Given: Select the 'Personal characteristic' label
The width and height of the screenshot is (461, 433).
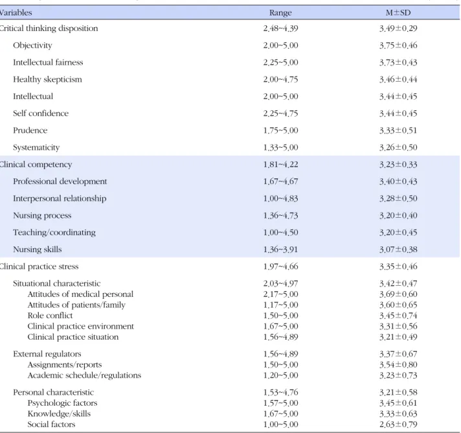Looking at the screenshot, I should tap(54, 392).
